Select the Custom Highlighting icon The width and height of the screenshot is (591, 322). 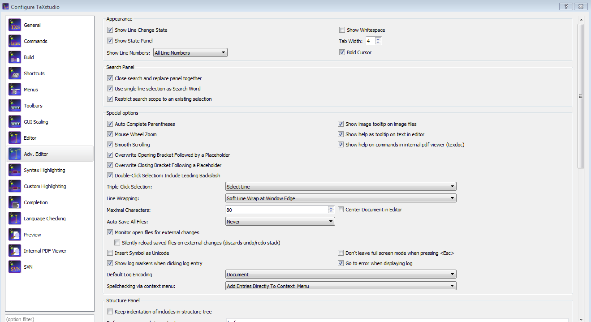point(15,186)
